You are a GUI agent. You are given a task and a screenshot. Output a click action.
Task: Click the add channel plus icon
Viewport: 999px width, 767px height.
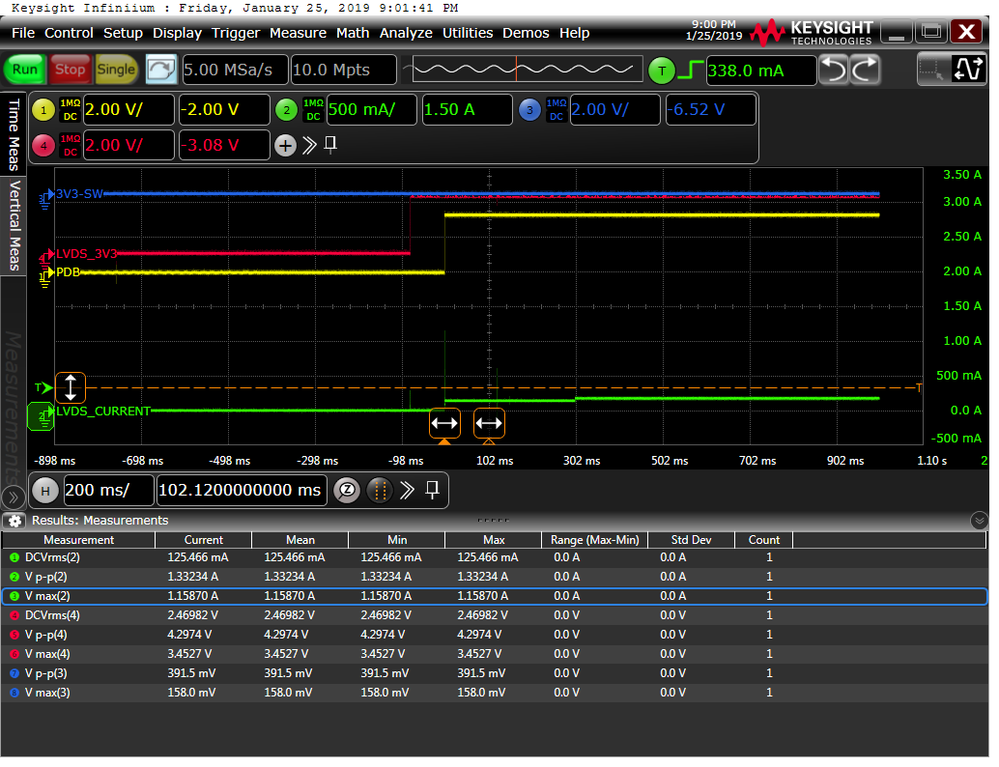(285, 146)
